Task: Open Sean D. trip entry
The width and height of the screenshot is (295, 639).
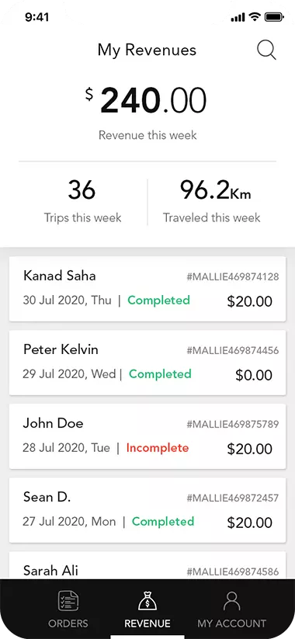Action: [147, 510]
